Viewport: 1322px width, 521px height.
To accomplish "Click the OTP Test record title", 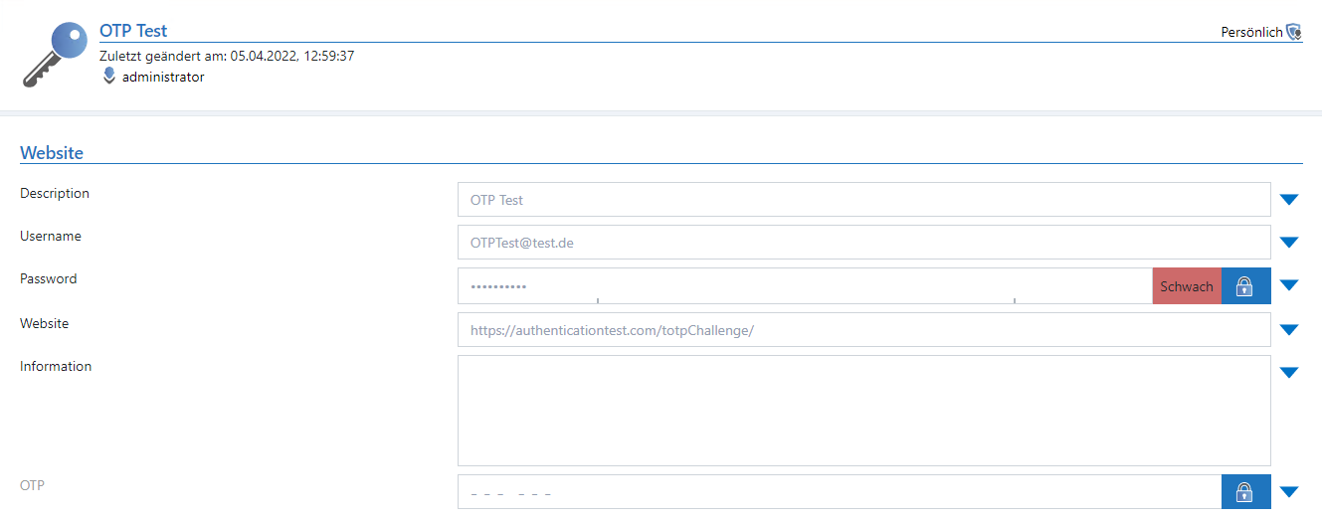I will 133,31.
